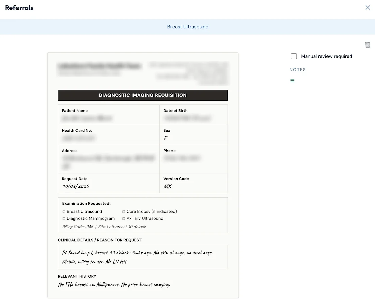The width and height of the screenshot is (375, 301).
Task: Delete referral using the trash icon
Action: (368, 45)
